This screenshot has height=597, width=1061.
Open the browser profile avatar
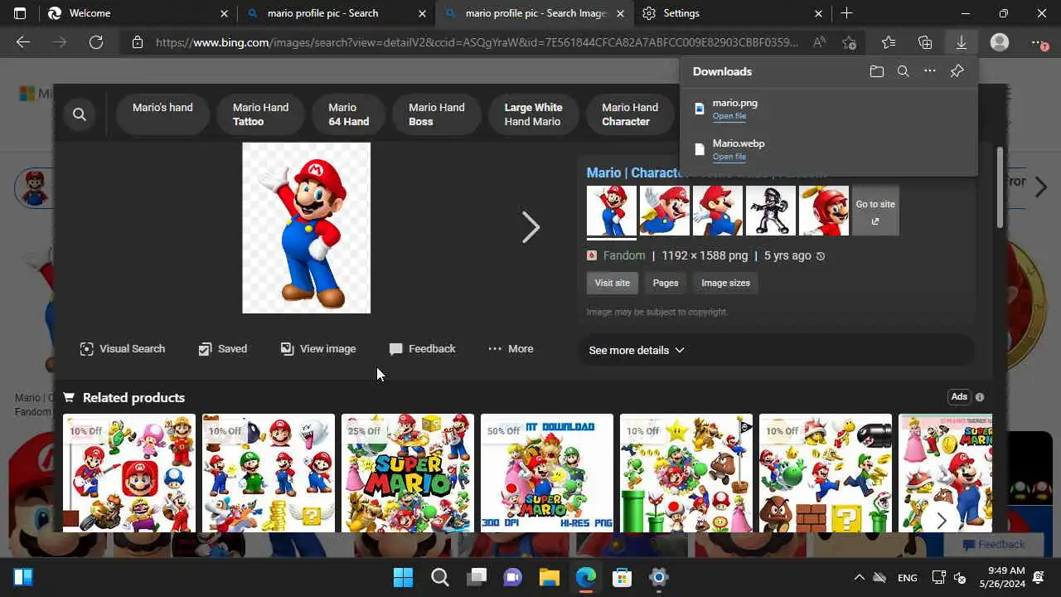coord(1000,42)
